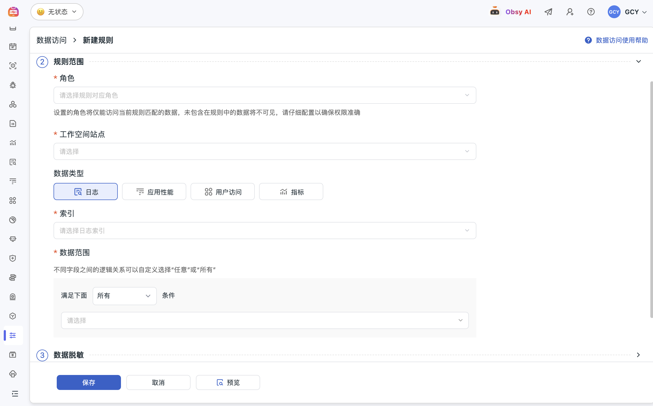The image size is (653, 406).
Task: Open the data range field 请选择 dropdown
Action: click(265, 320)
